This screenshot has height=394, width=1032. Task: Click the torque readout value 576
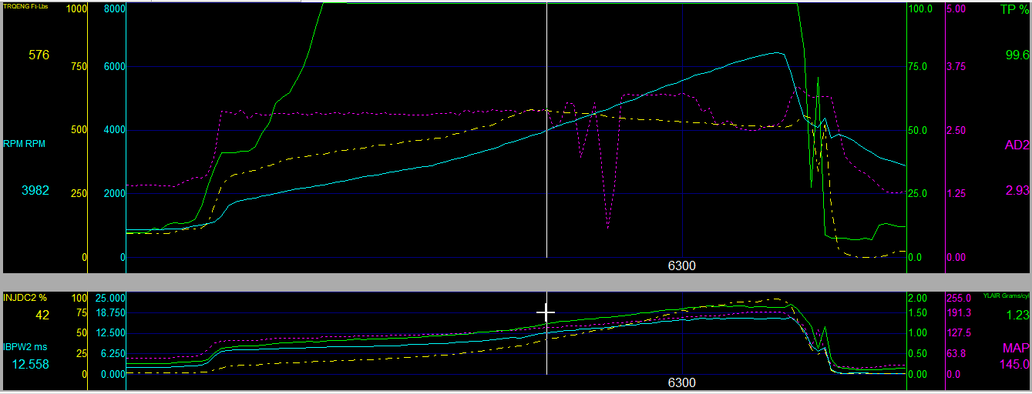coord(39,55)
